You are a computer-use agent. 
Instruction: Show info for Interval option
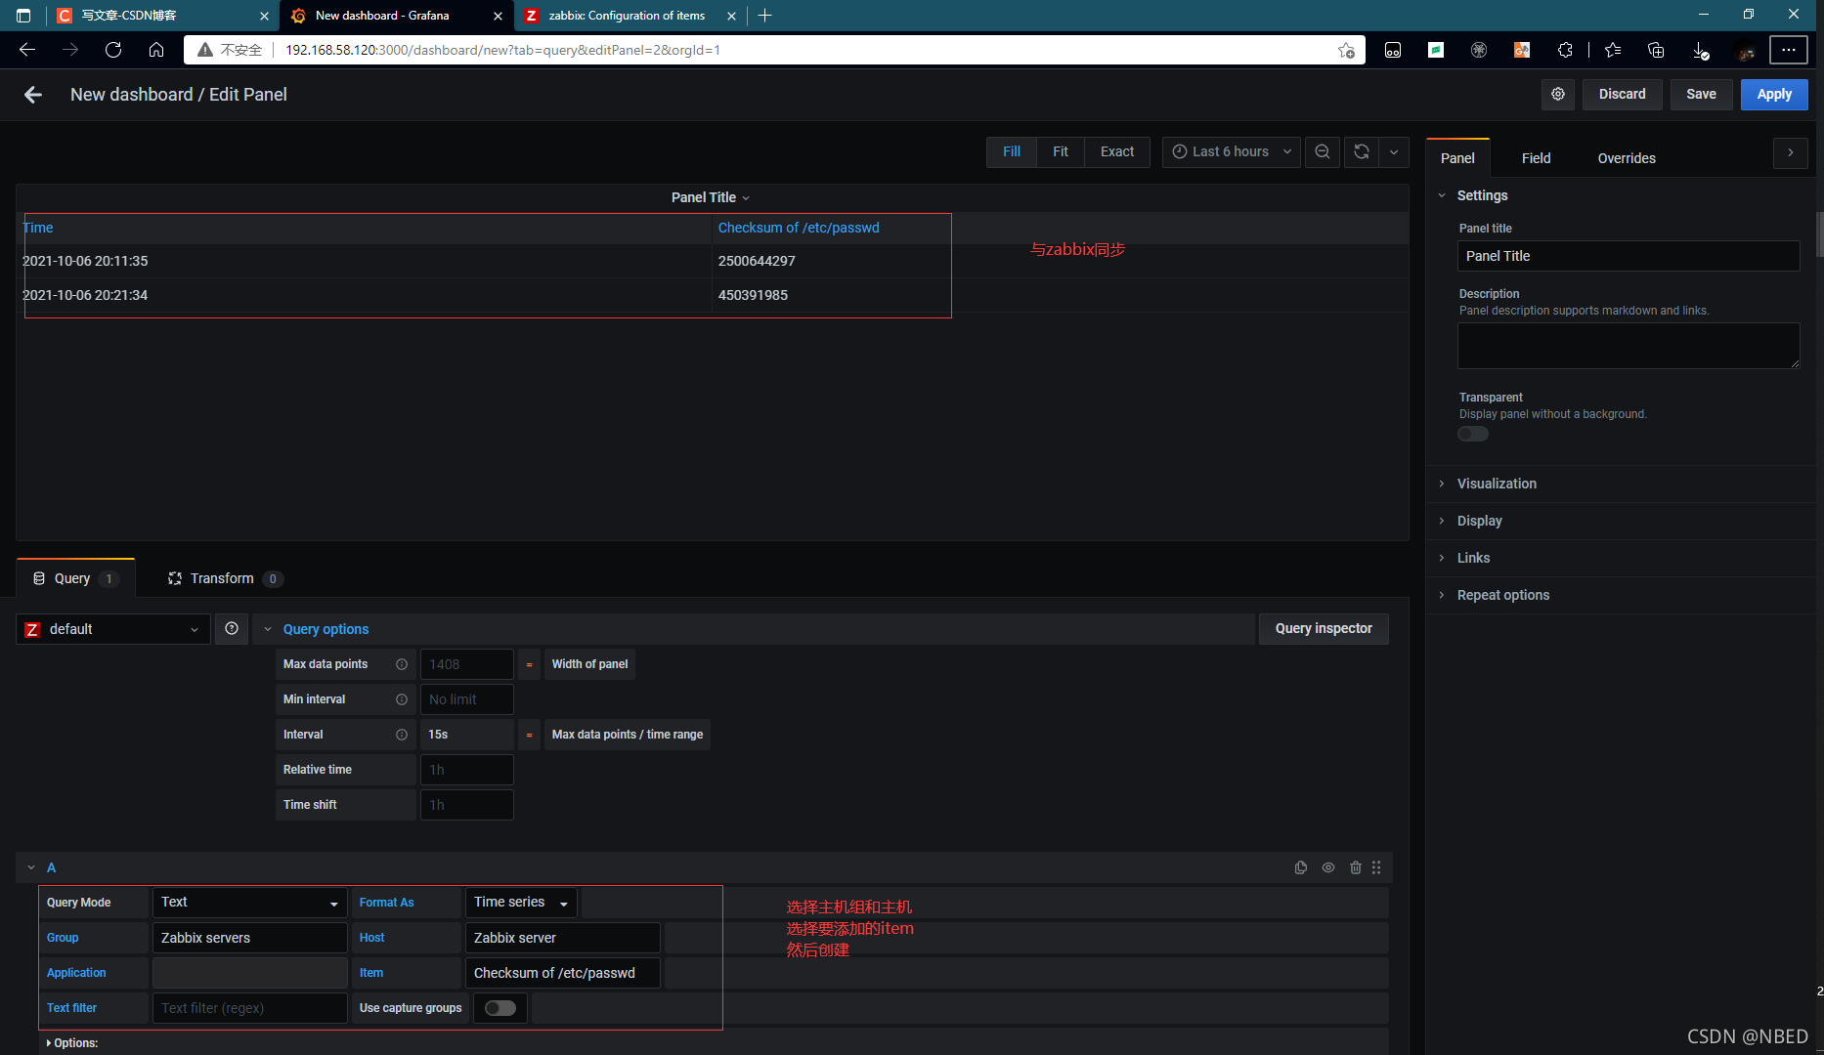(402, 735)
